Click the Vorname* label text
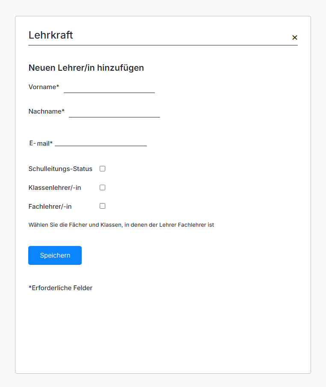 point(44,87)
